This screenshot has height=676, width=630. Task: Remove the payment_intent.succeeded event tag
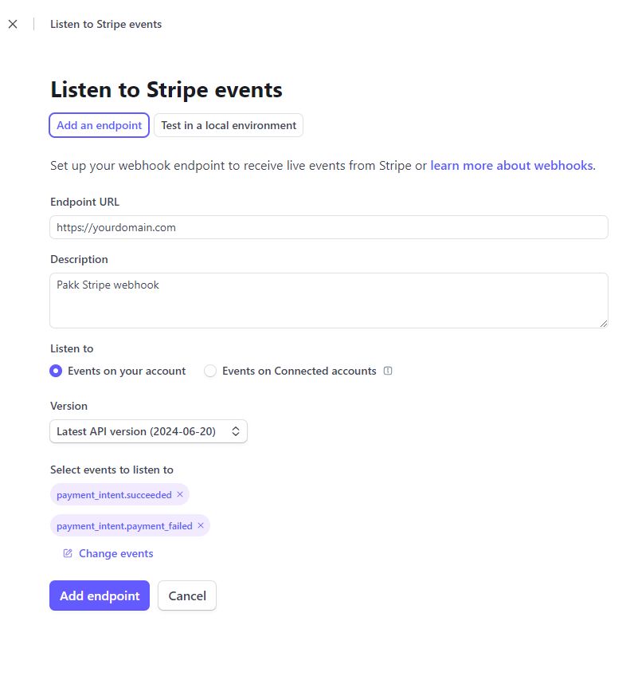coord(181,494)
